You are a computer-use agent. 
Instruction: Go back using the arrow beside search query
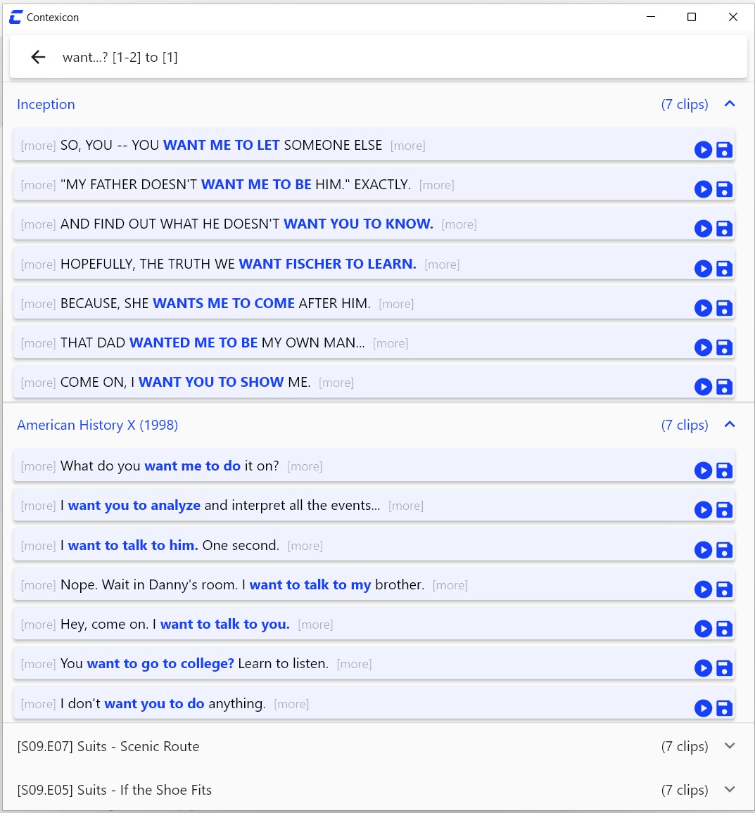pyautogui.click(x=39, y=57)
